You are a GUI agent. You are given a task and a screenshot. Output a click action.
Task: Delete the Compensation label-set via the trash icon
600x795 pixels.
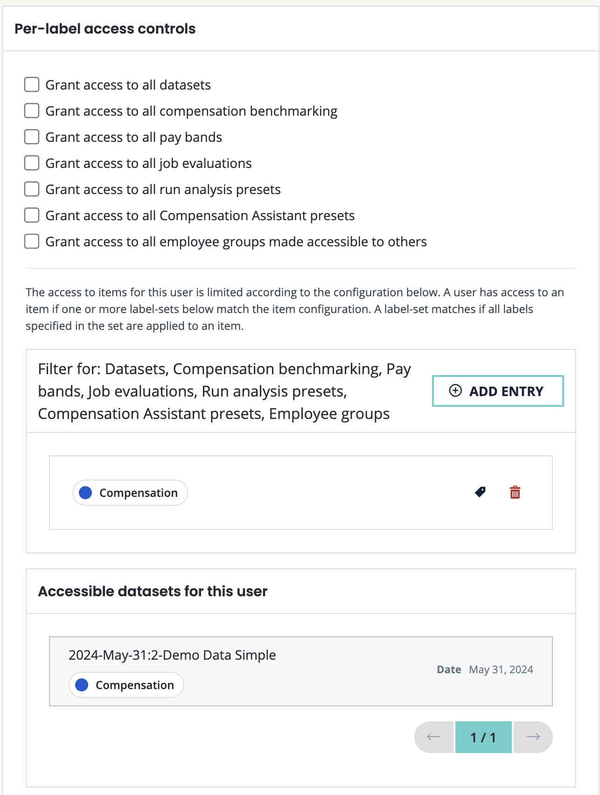tap(515, 492)
